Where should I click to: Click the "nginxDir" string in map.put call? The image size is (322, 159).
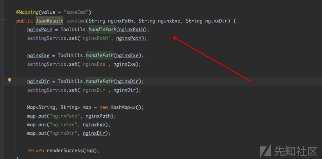click(64, 133)
